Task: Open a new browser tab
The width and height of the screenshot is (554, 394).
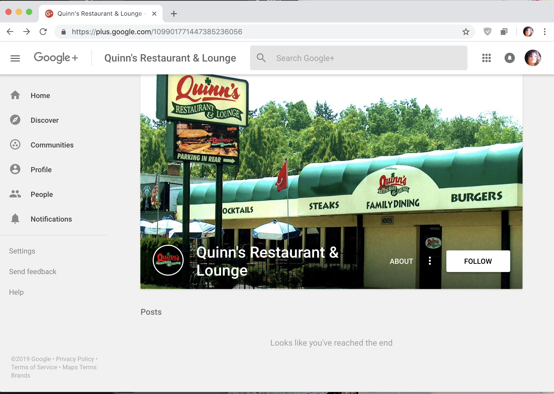Action: (x=174, y=14)
